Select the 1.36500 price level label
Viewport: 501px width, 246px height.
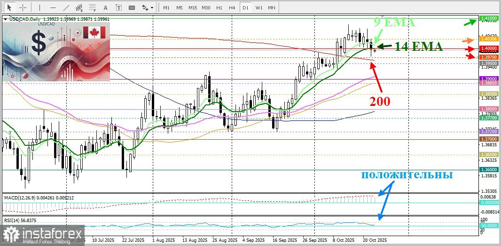point(489,154)
